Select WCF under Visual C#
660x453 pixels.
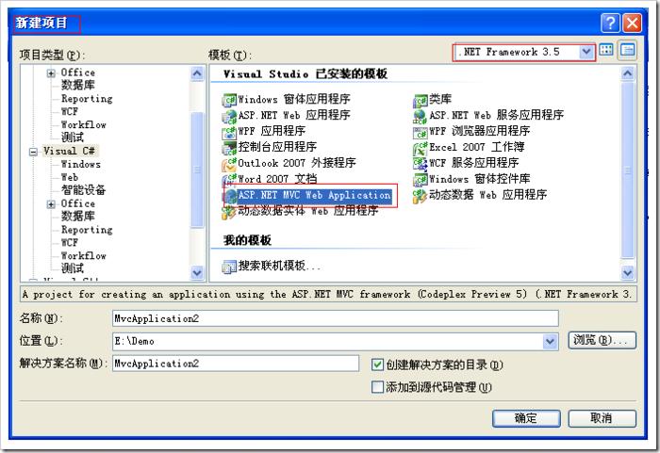(x=70, y=243)
